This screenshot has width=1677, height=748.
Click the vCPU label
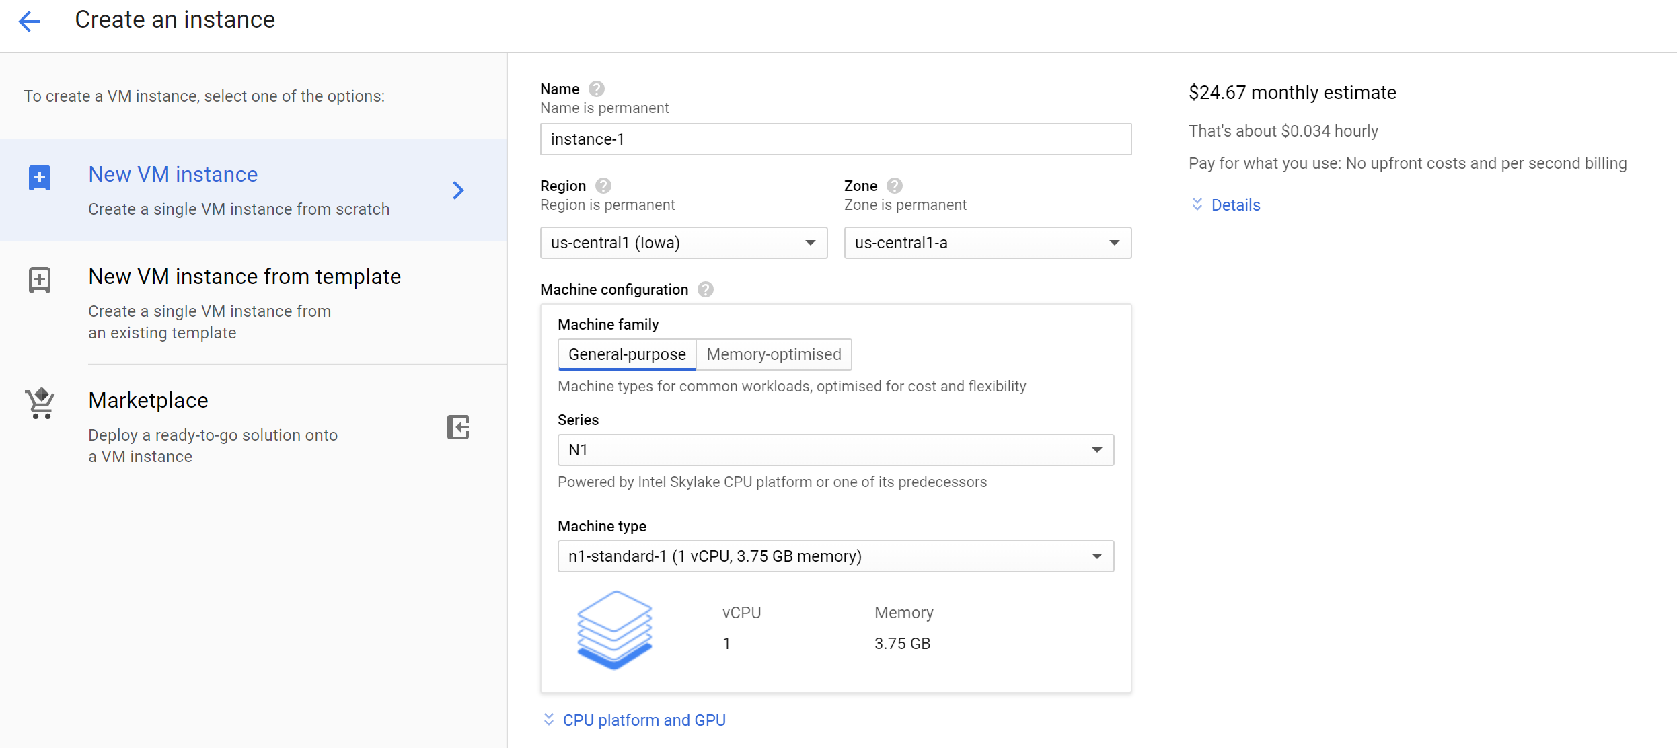pyautogui.click(x=741, y=613)
